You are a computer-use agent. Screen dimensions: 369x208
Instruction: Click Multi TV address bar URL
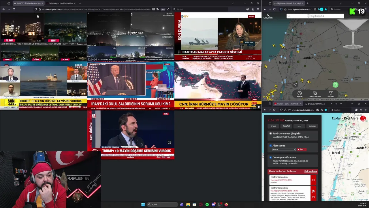97,9
